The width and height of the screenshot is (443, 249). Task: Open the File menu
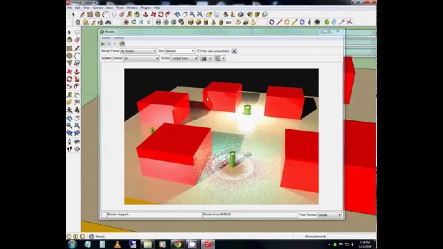coord(70,8)
